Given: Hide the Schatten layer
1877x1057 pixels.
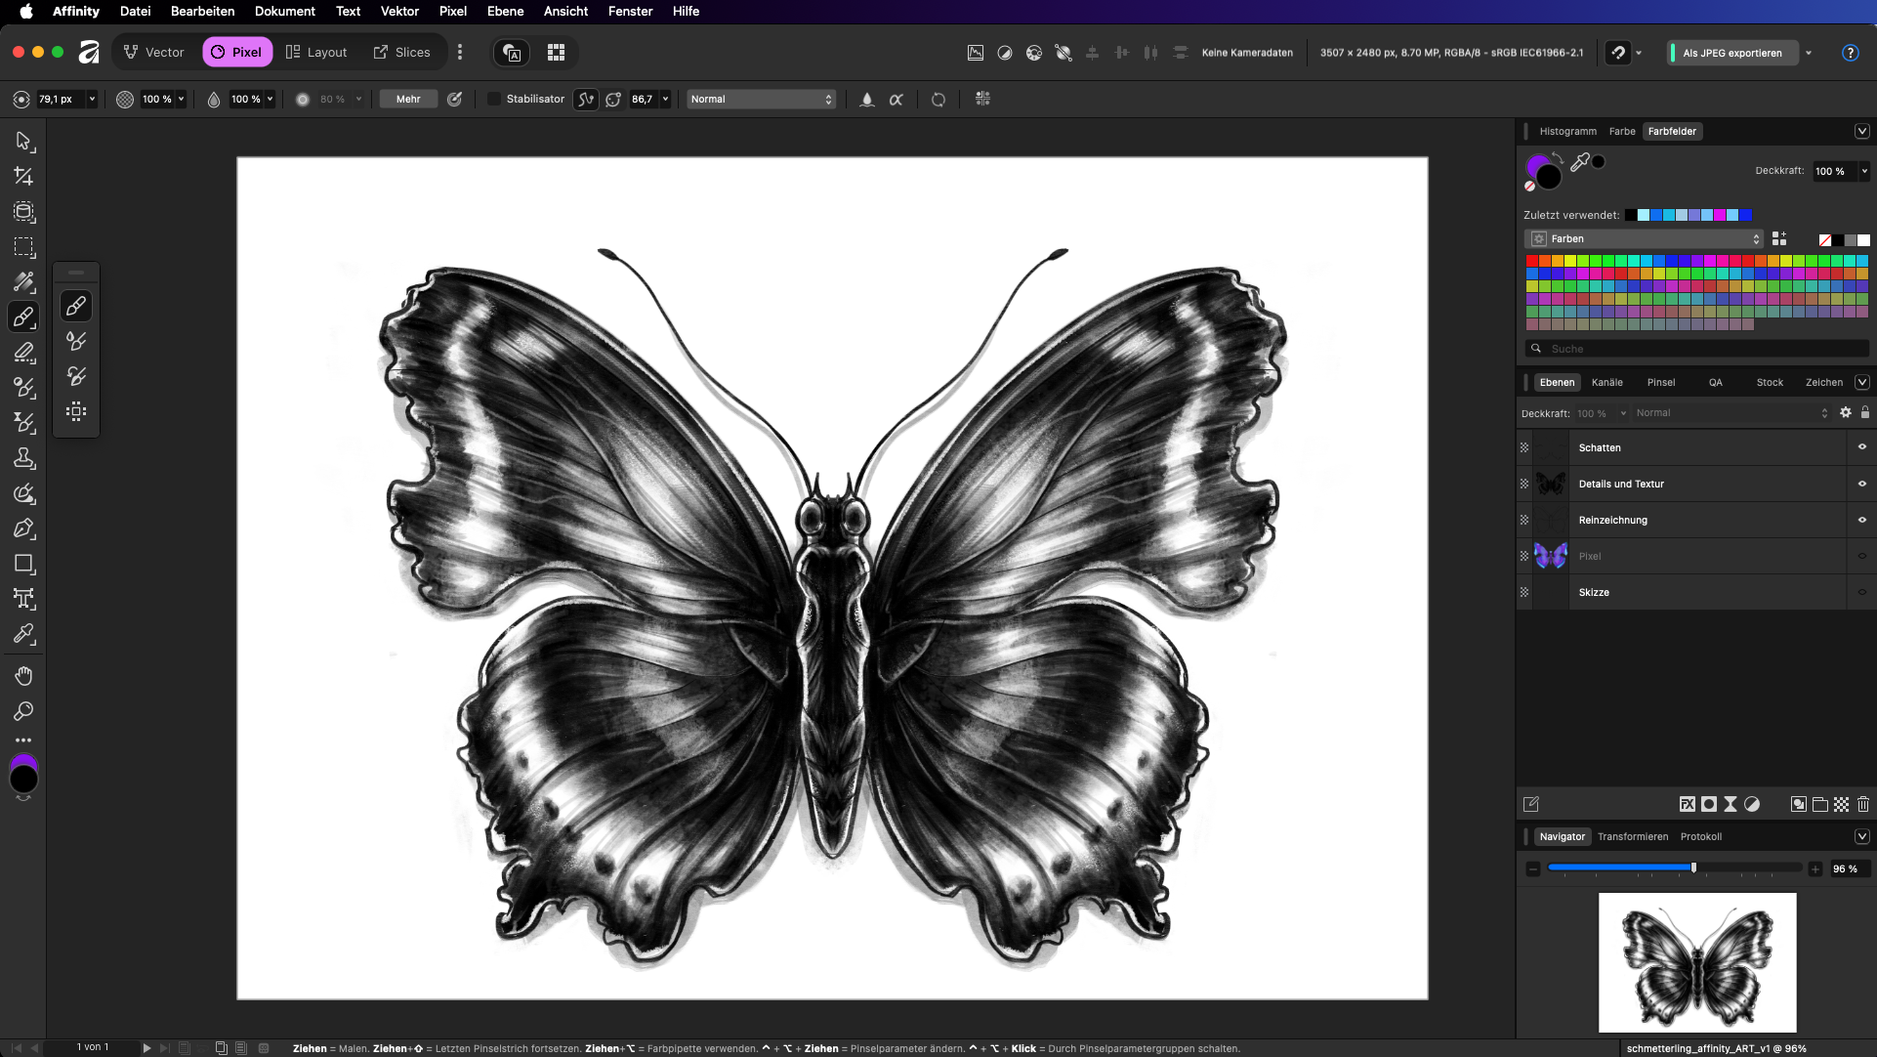Looking at the screenshot, I should click(1861, 447).
